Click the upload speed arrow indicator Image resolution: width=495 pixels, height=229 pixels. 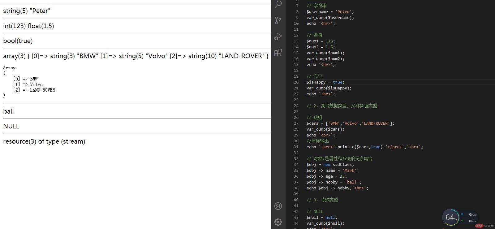(x=462, y=214)
